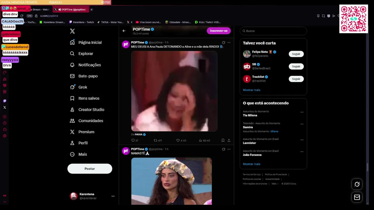Open Karentena - Twitch bookmark
This screenshot has height=210, width=374.
[82, 22]
